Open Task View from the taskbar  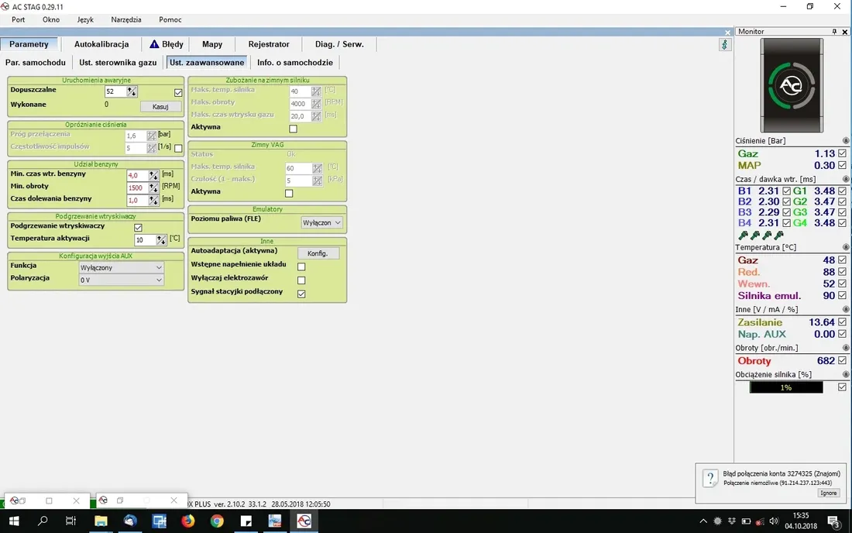click(71, 521)
